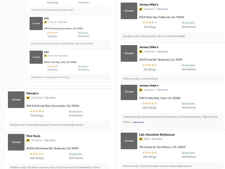Open See menu link for Five Guys
The image size is (225, 169).
[50, 140]
